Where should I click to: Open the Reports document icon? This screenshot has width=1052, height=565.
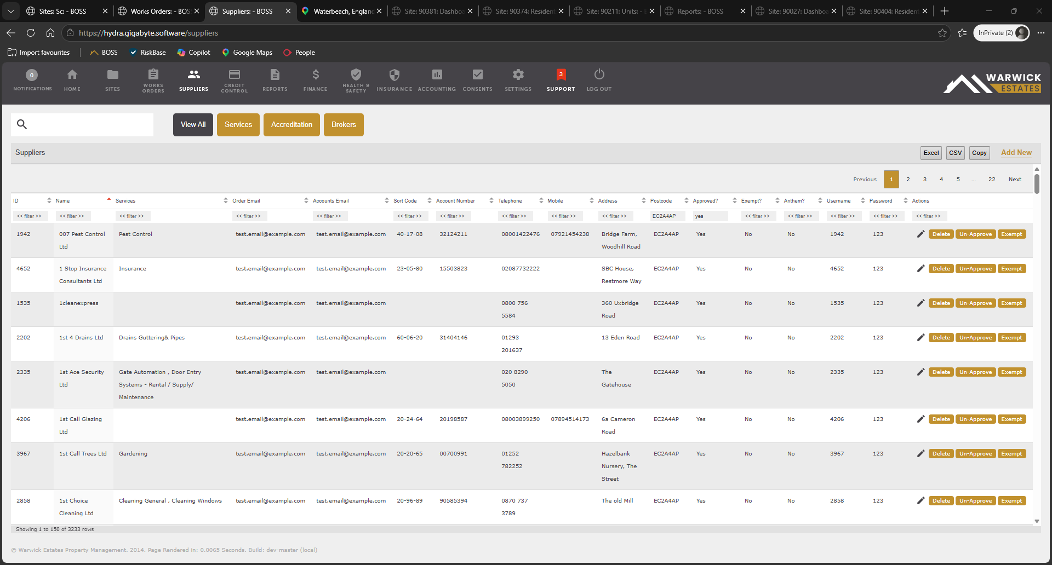coord(275,74)
